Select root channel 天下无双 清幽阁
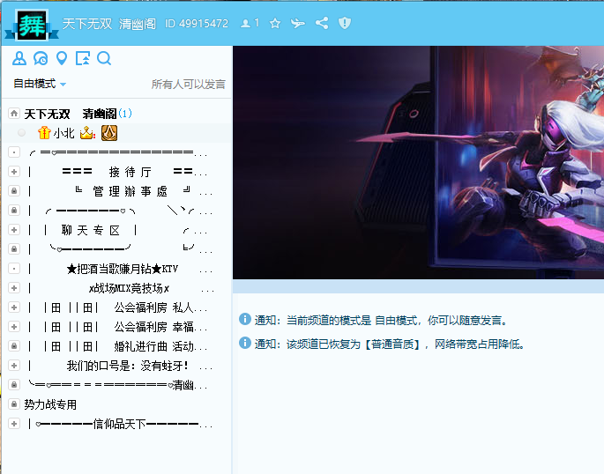Viewport: 604px width, 474px height. coord(71,114)
